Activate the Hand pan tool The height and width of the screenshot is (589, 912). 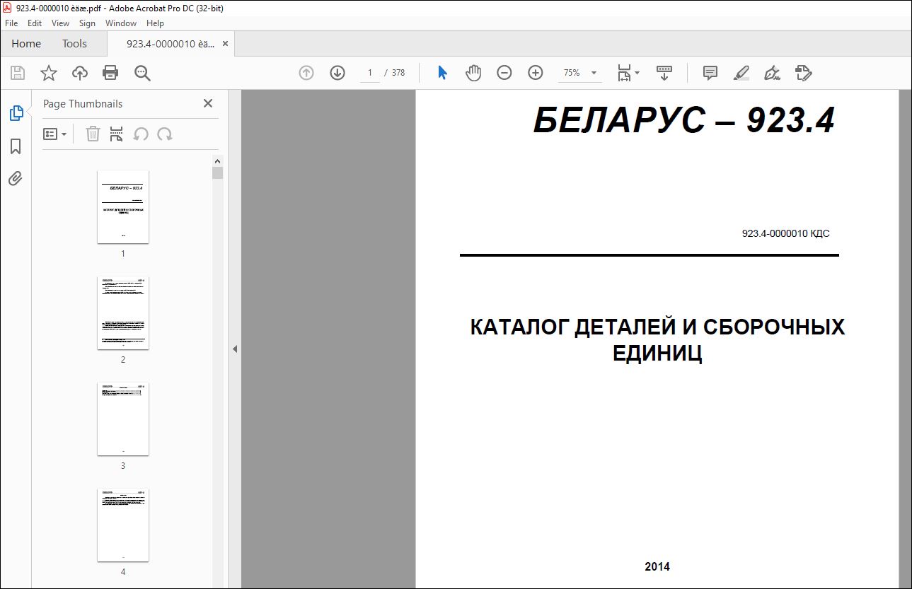coord(473,73)
